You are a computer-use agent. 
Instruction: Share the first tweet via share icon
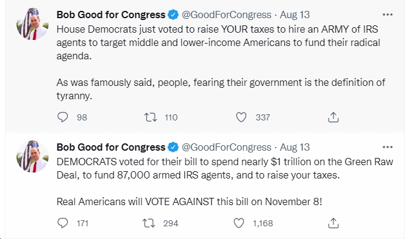coord(333,117)
